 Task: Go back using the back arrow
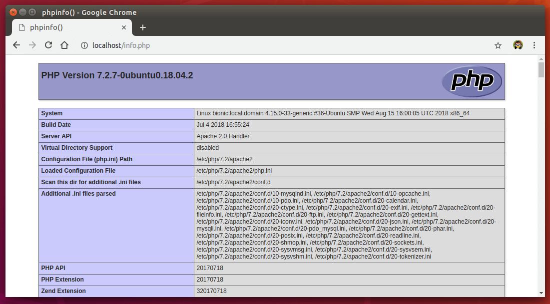click(x=16, y=45)
